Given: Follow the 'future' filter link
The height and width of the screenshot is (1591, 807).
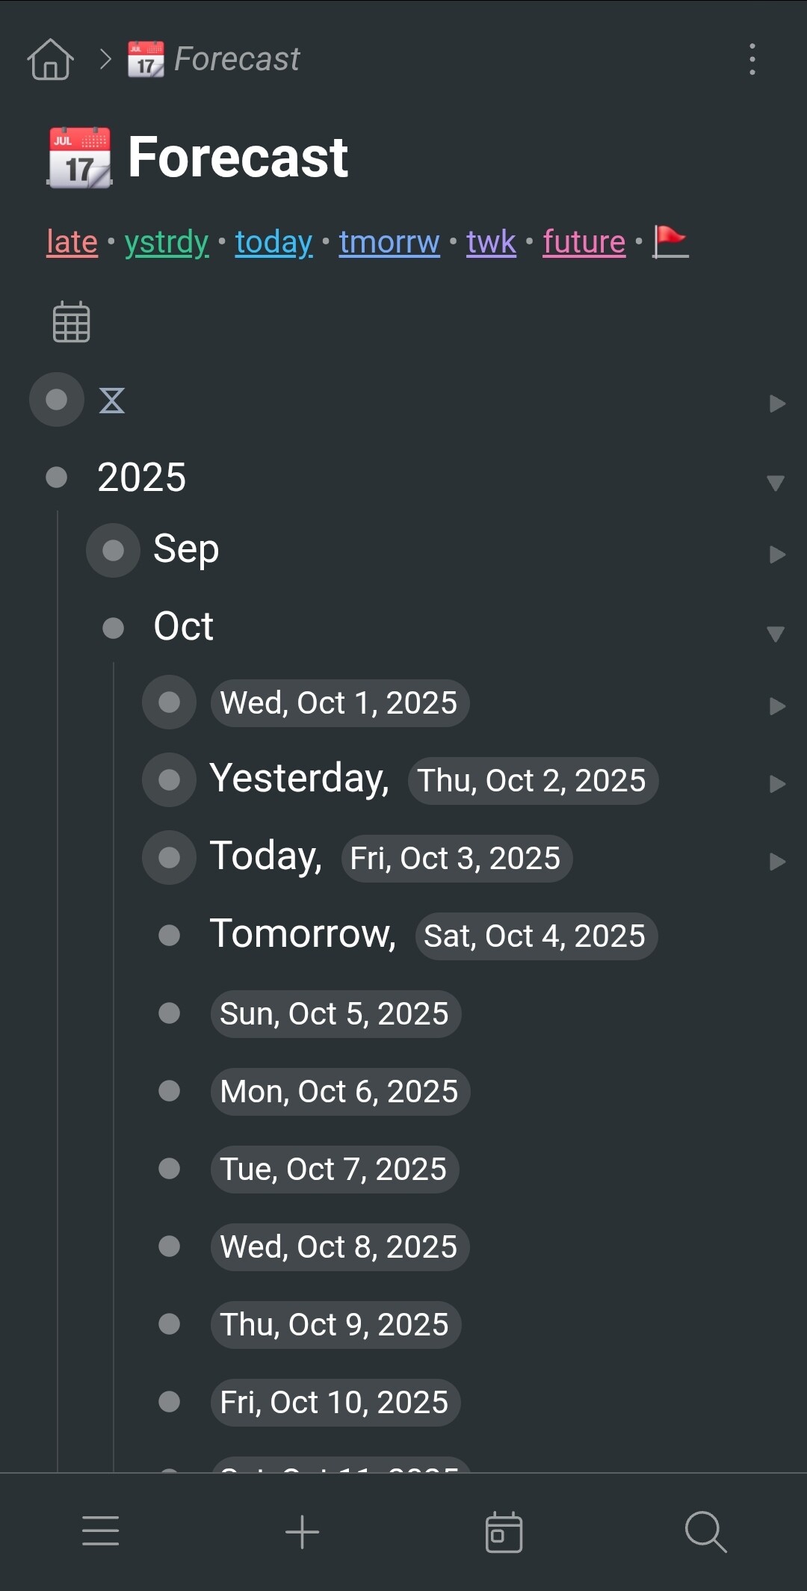Looking at the screenshot, I should 584,242.
